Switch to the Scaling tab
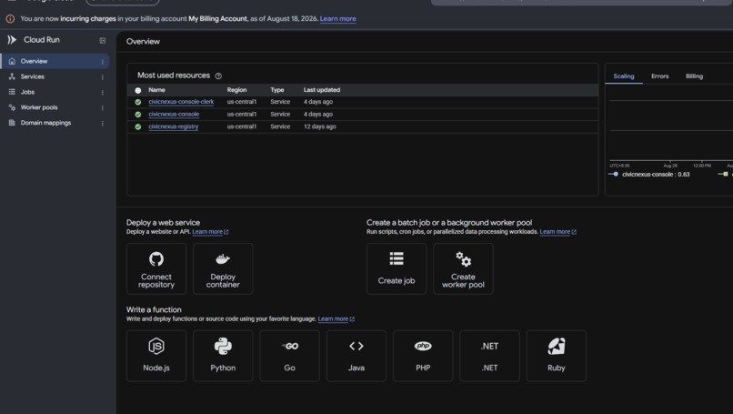This screenshot has width=733, height=414. pyautogui.click(x=624, y=76)
